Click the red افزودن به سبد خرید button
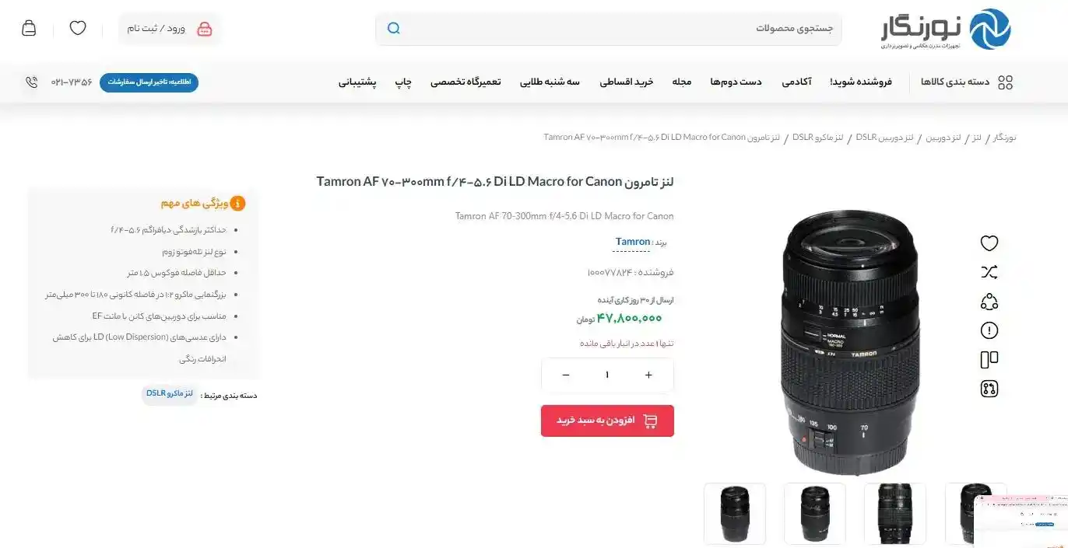The height and width of the screenshot is (548, 1068). (x=607, y=421)
